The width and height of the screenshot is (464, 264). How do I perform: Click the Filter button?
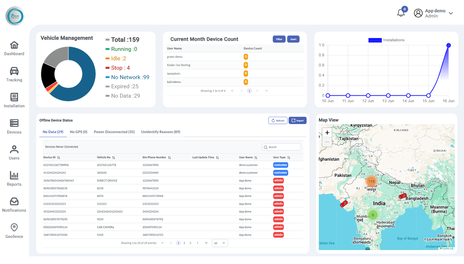pyautogui.click(x=279, y=39)
